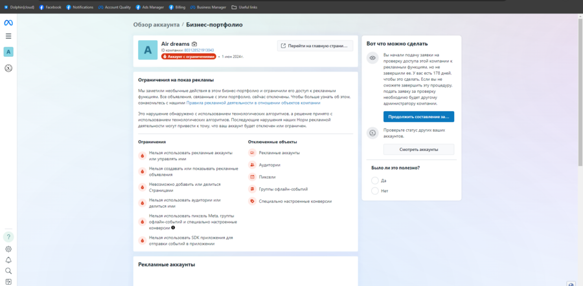Select the 'Да' radio button
The height and width of the screenshot is (286, 583).
tap(375, 181)
